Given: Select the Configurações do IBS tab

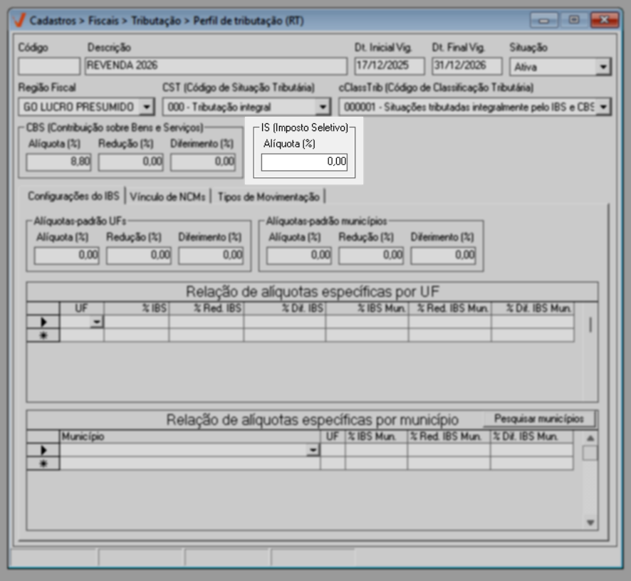Looking at the screenshot, I should pyautogui.click(x=74, y=196).
